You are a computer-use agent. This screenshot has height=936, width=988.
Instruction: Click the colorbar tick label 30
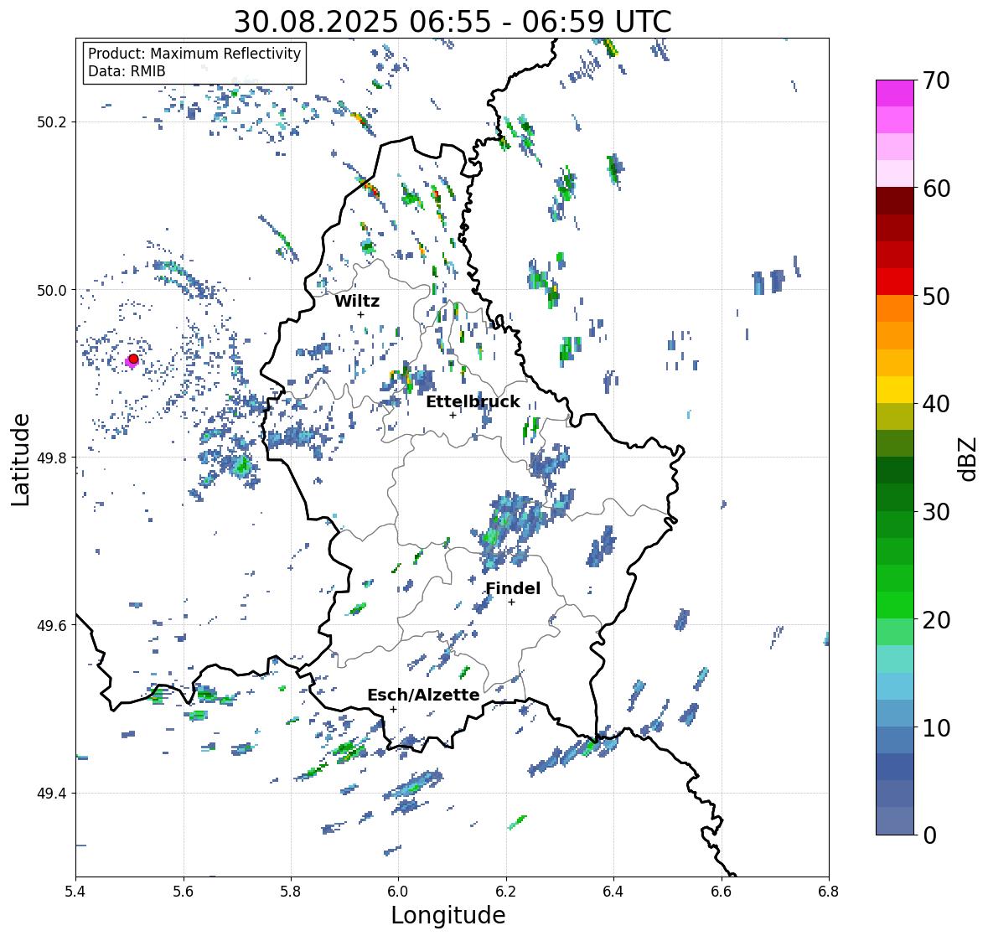(x=936, y=512)
